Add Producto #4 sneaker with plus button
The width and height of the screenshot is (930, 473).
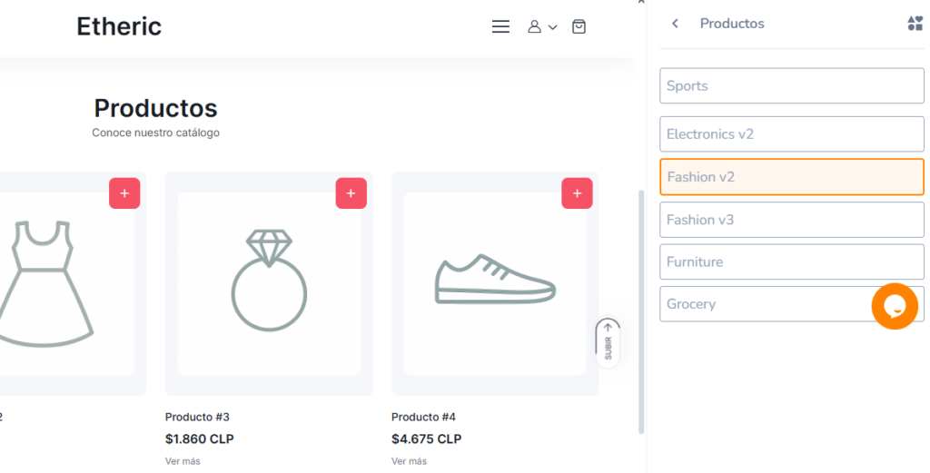[577, 193]
